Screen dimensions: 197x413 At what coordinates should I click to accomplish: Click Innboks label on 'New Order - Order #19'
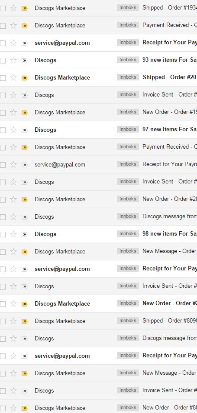pyautogui.click(x=128, y=112)
